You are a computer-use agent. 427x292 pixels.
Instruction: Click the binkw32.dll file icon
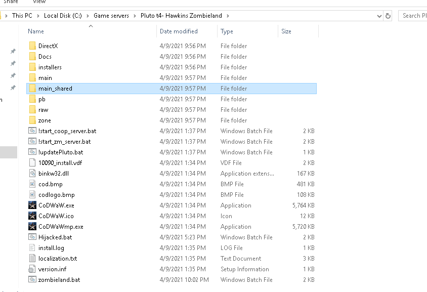[32, 174]
